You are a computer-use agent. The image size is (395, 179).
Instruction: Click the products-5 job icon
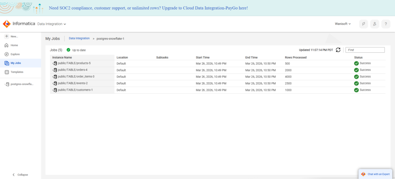point(55,63)
